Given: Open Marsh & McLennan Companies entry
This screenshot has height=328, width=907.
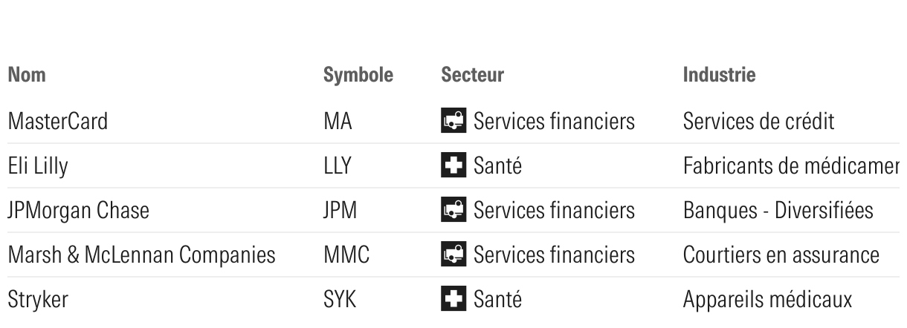Looking at the screenshot, I should [142, 255].
